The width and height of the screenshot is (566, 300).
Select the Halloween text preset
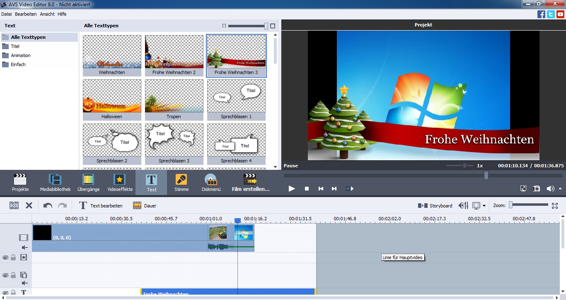[112, 100]
